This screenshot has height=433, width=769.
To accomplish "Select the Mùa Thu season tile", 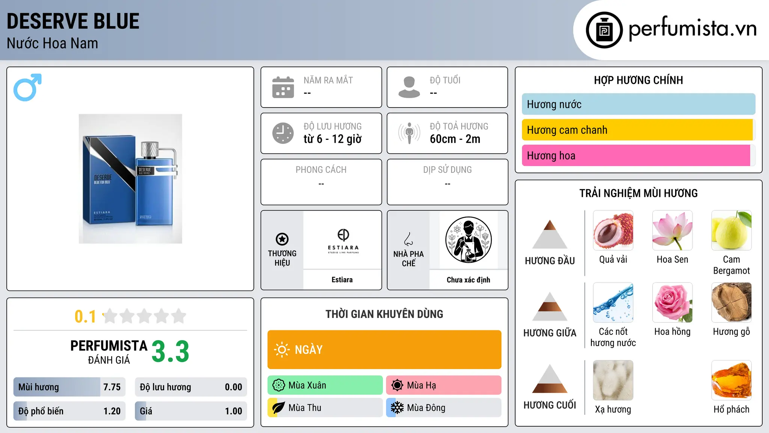I will 325,408.
